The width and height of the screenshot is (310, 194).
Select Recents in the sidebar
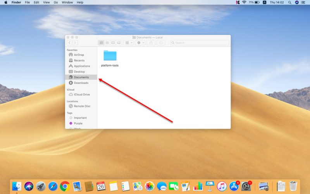79,61
